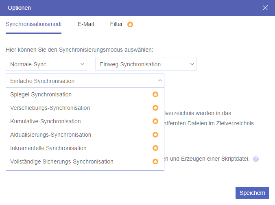
Task: Click the help question mark icon
Action: 256,159
